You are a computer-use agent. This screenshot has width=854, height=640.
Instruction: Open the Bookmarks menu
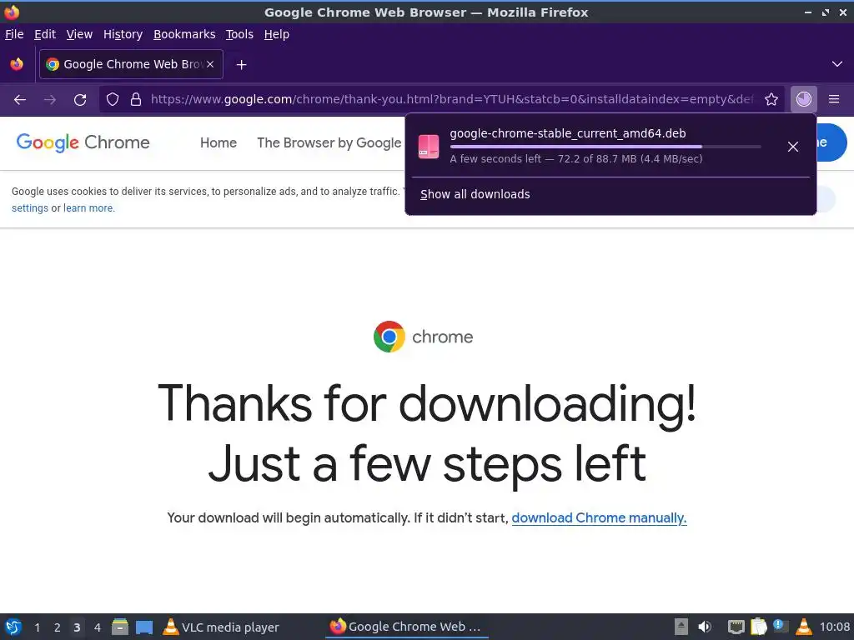click(x=184, y=34)
